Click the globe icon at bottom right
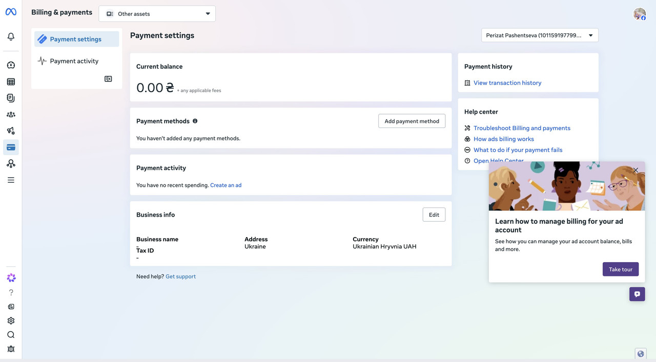 pyautogui.click(x=640, y=354)
